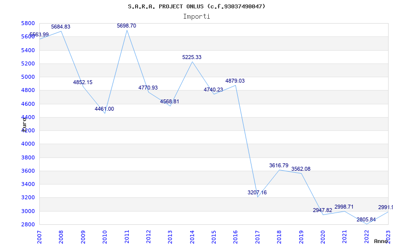
Task: Click y-axis value 3000
Action: (28, 211)
